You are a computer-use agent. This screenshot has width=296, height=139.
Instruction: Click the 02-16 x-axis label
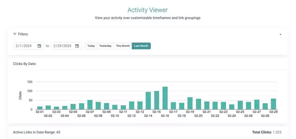[x=165, y=116]
